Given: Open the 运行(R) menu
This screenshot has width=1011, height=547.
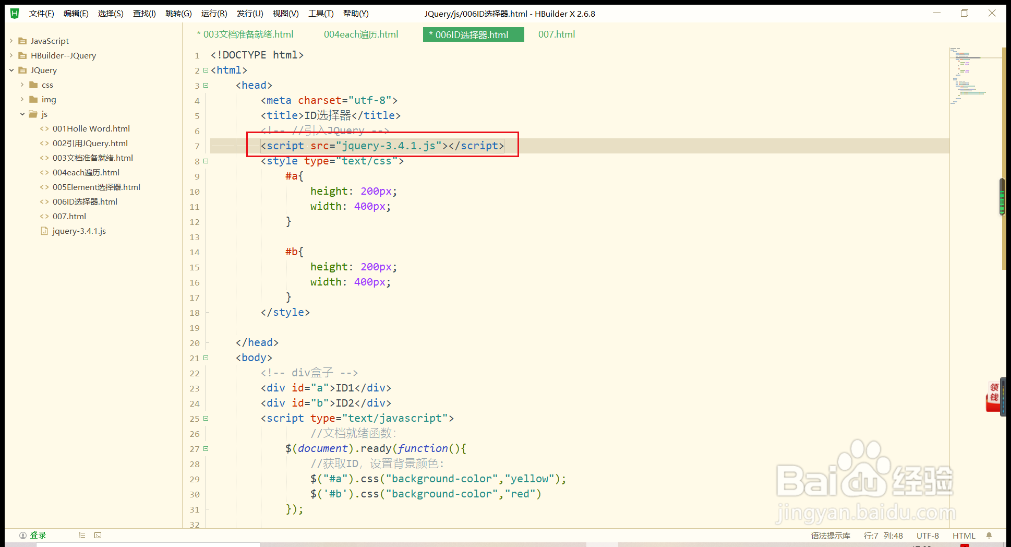Looking at the screenshot, I should point(214,14).
